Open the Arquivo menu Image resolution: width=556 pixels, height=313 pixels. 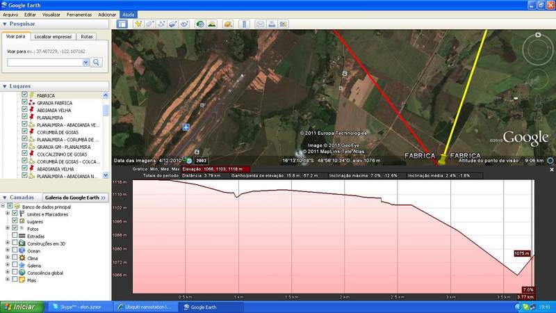point(10,15)
